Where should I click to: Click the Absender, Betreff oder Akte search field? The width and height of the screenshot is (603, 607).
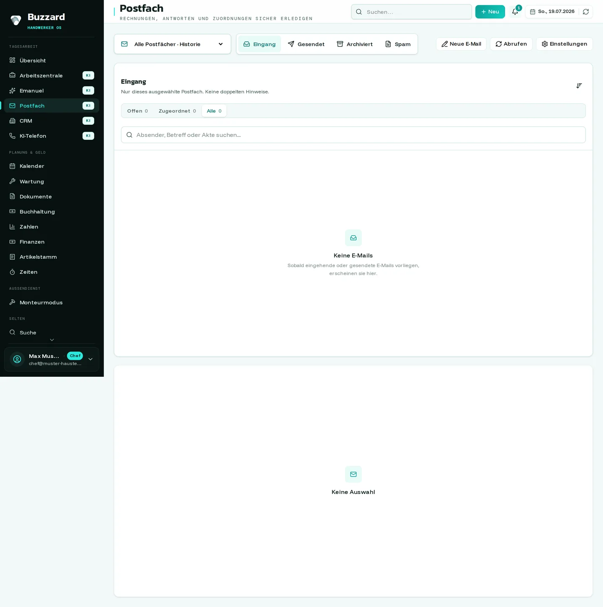353,135
